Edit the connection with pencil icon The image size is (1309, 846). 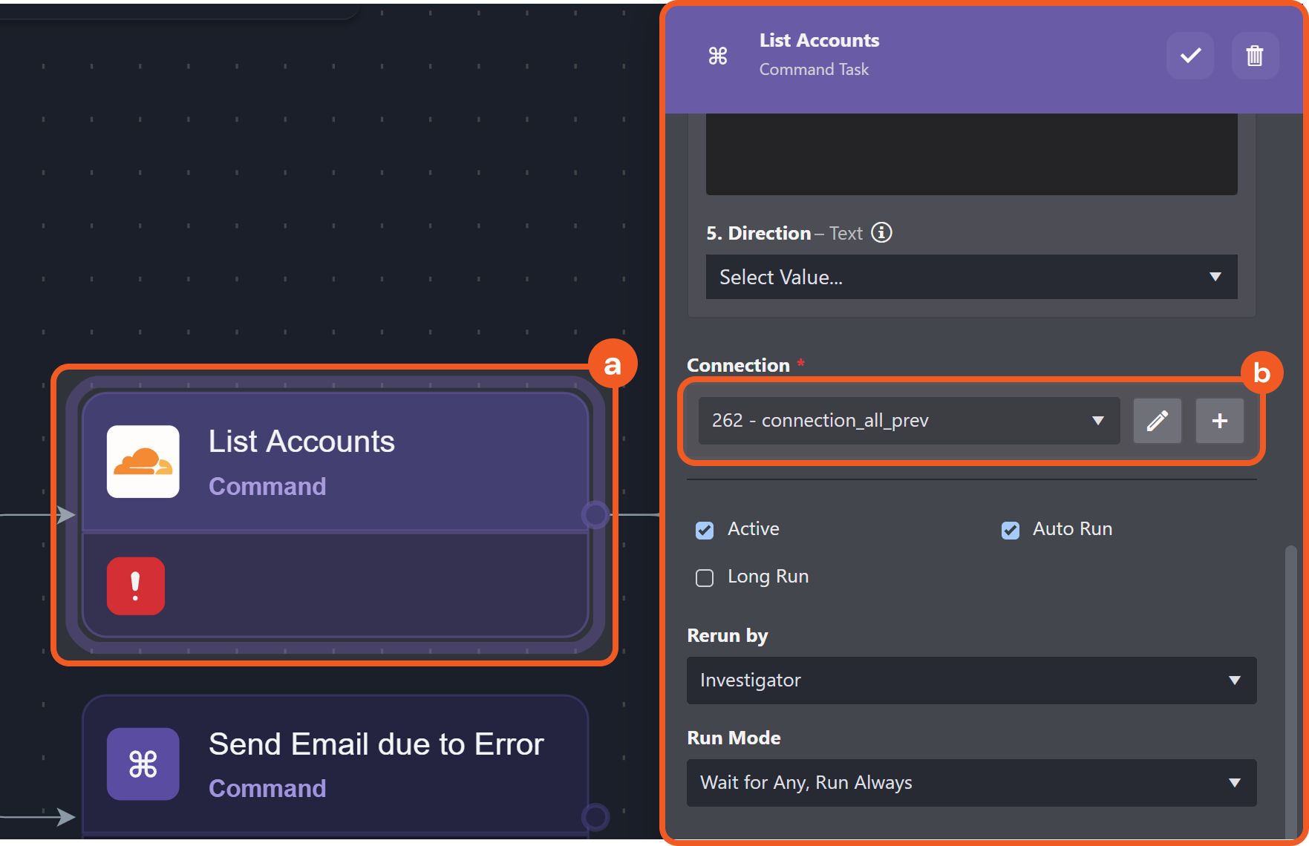[x=1157, y=421]
